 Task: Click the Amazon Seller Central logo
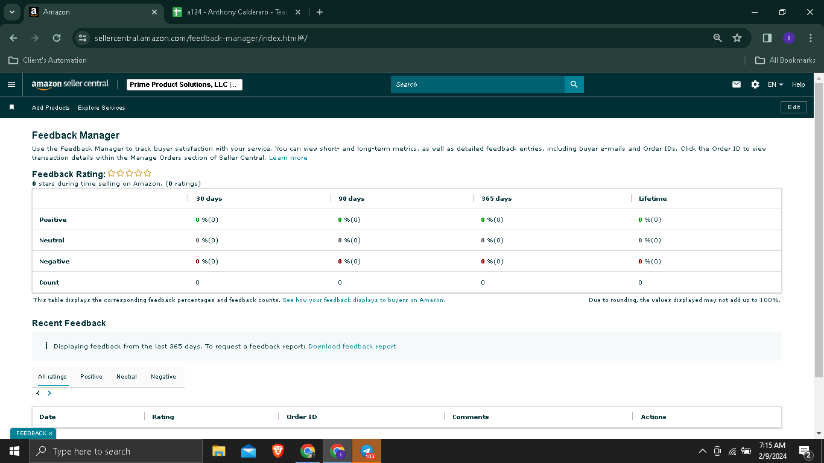(71, 84)
